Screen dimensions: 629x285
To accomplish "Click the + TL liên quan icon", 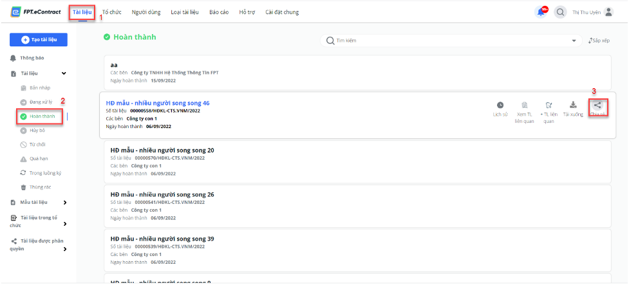I will click(x=549, y=105).
